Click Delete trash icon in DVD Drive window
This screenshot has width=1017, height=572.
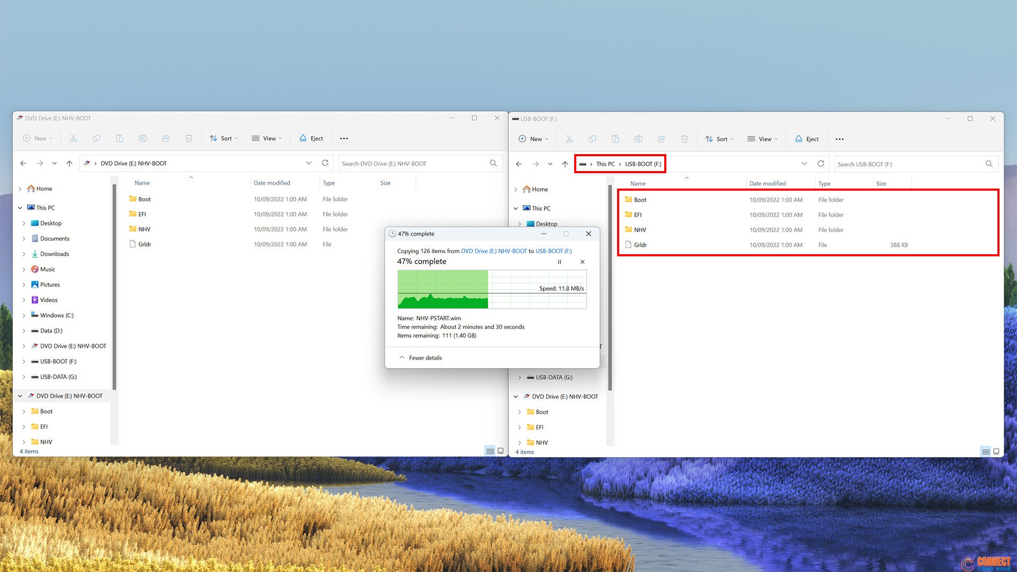[x=189, y=138]
